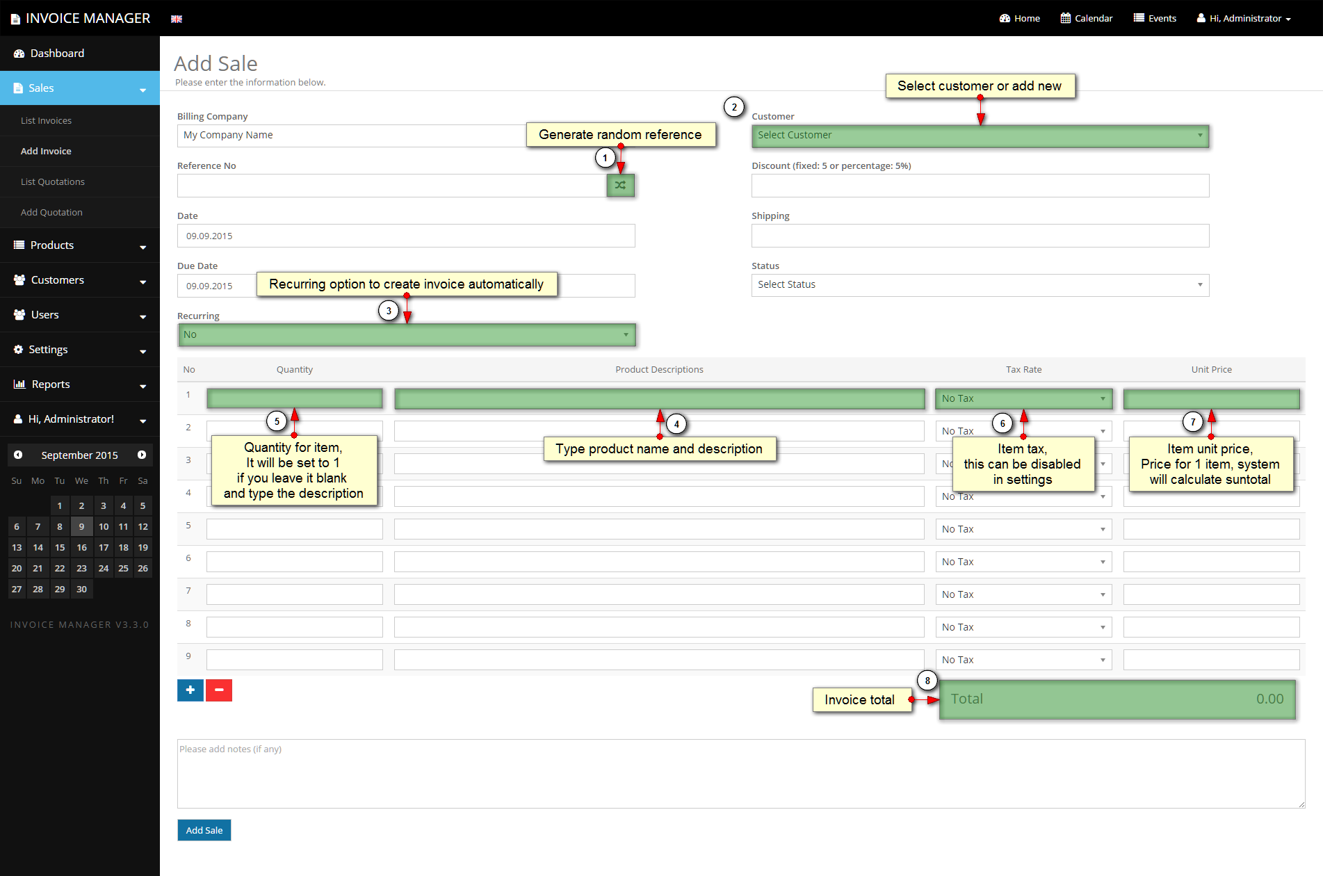Go to next month in calendar

(x=142, y=455)
